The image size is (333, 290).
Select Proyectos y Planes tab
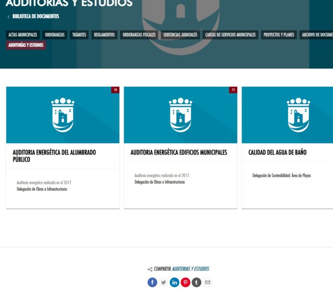coord(279,35)
